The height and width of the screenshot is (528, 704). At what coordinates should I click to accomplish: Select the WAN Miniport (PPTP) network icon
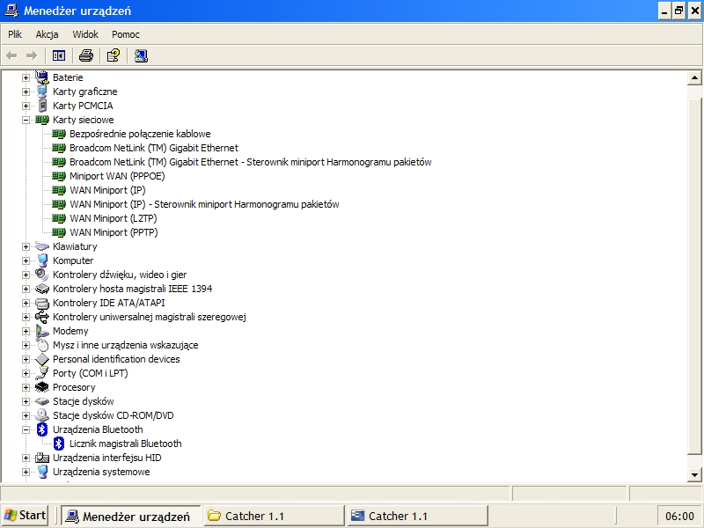coord(58,232)
